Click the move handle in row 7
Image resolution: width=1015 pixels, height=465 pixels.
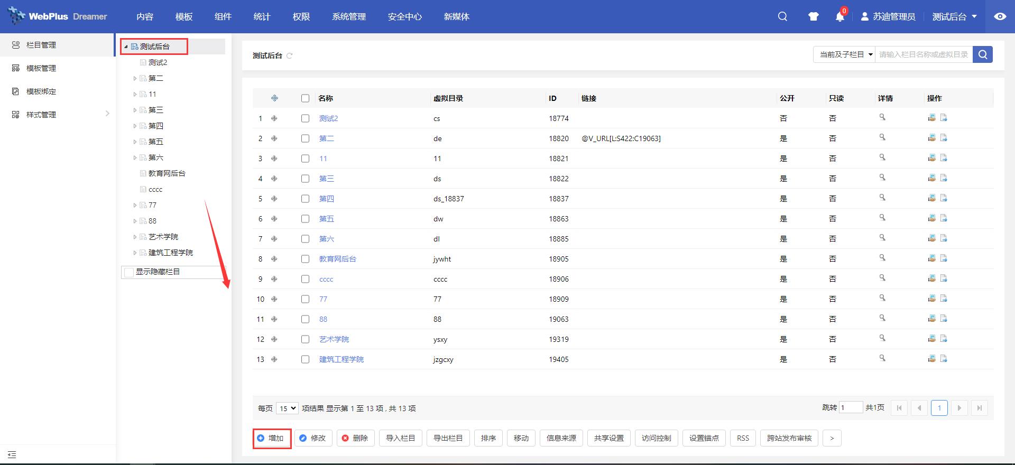coord(274,239)
